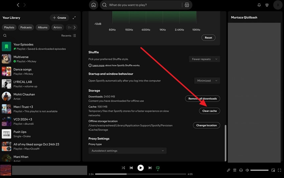Go back with the left arrow

(18, 5)
